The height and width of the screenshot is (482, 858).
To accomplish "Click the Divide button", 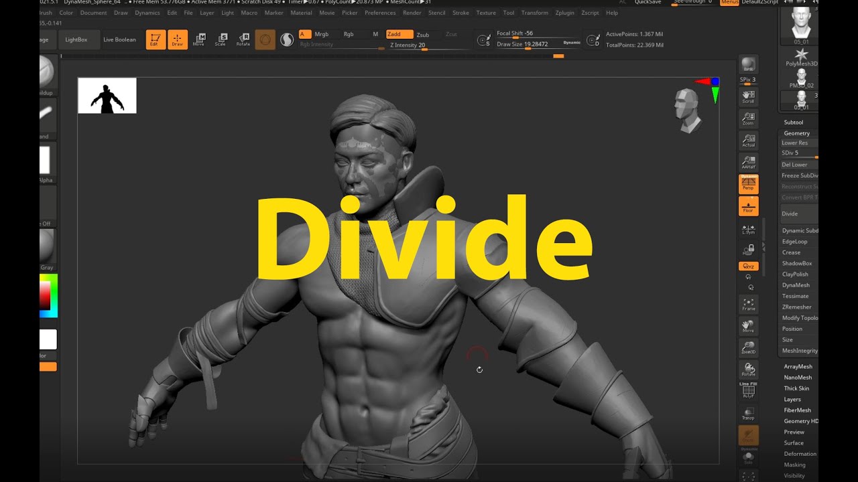I will pos(799,214).
